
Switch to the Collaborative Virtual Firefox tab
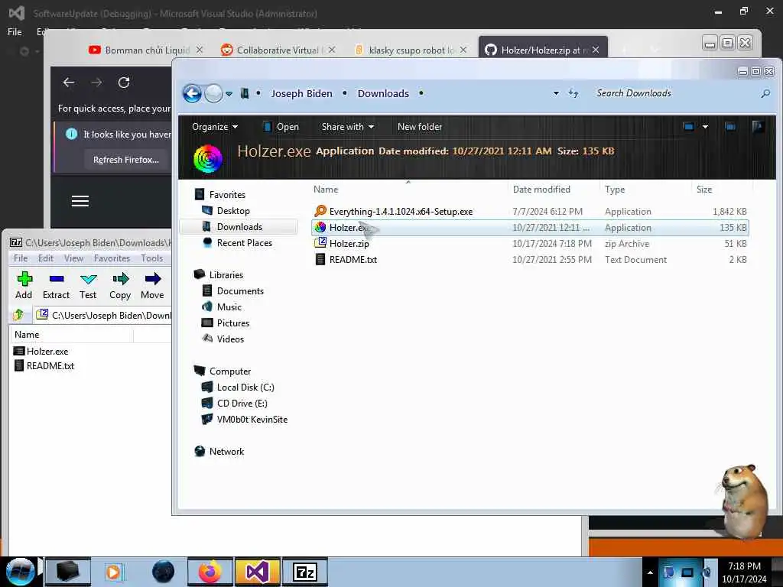tap(278, 50)
